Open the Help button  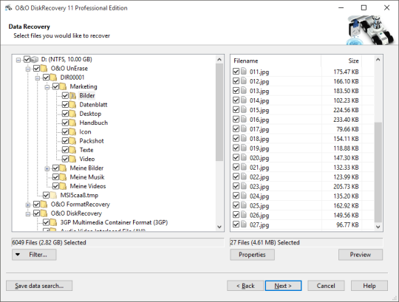click(x=369, y=286)
